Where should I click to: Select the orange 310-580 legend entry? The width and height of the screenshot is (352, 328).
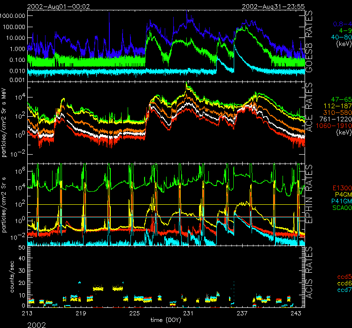click(x=339, y=113)
